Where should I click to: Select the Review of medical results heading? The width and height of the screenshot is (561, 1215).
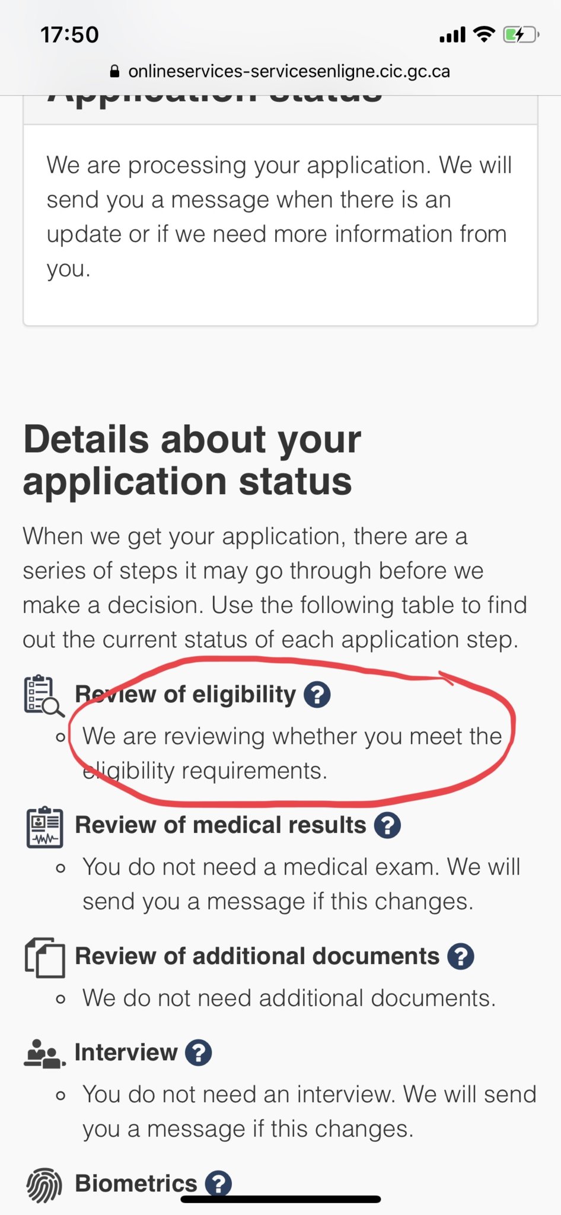click(x=221, y=825)
